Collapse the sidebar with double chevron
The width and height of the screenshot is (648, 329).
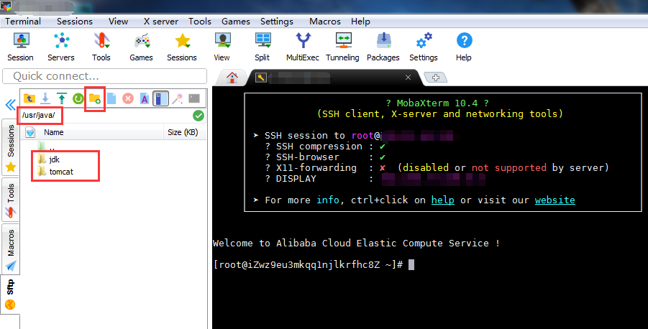coord(10,105)
